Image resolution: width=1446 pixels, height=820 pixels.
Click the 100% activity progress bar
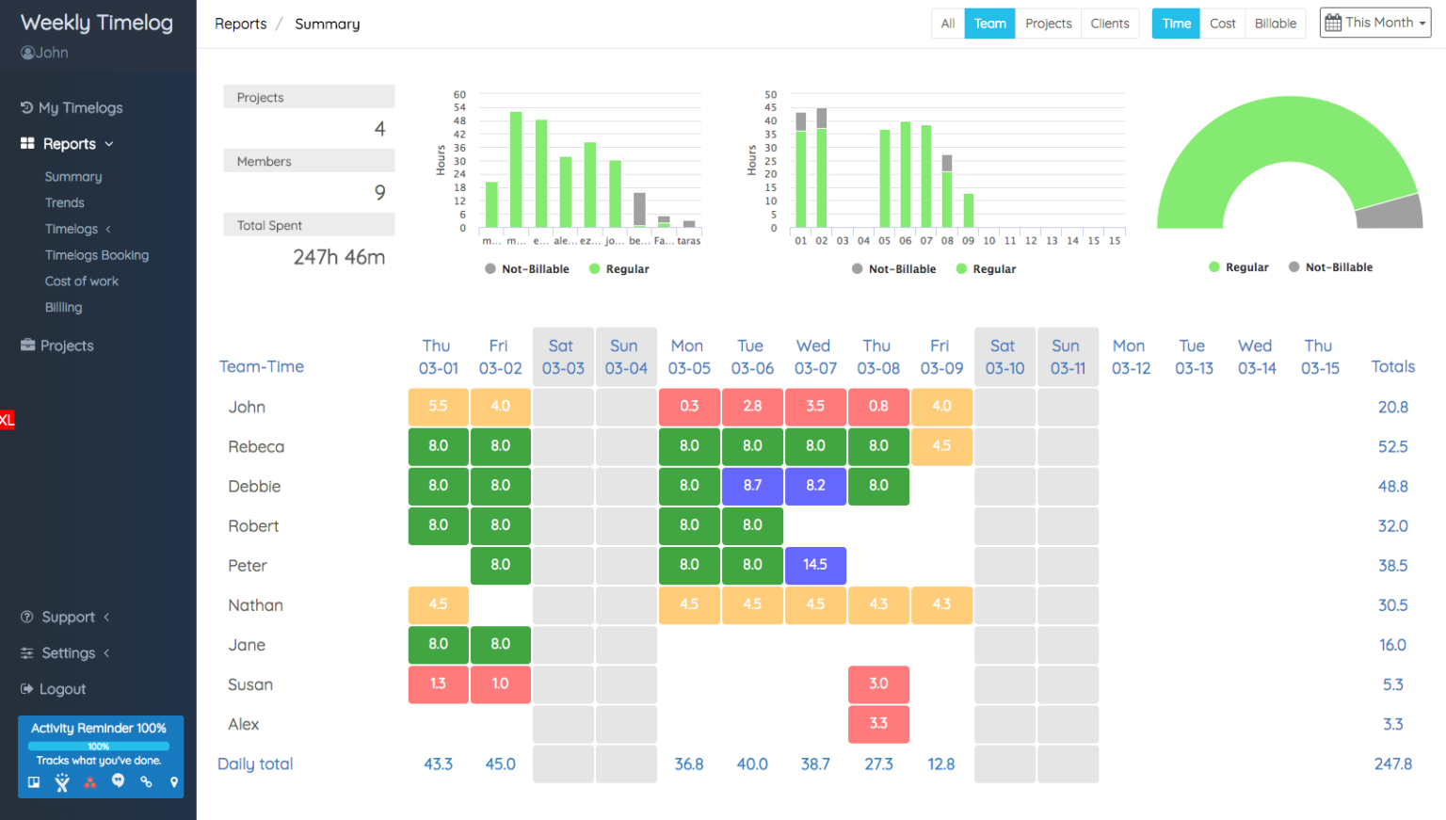(98, 746)
